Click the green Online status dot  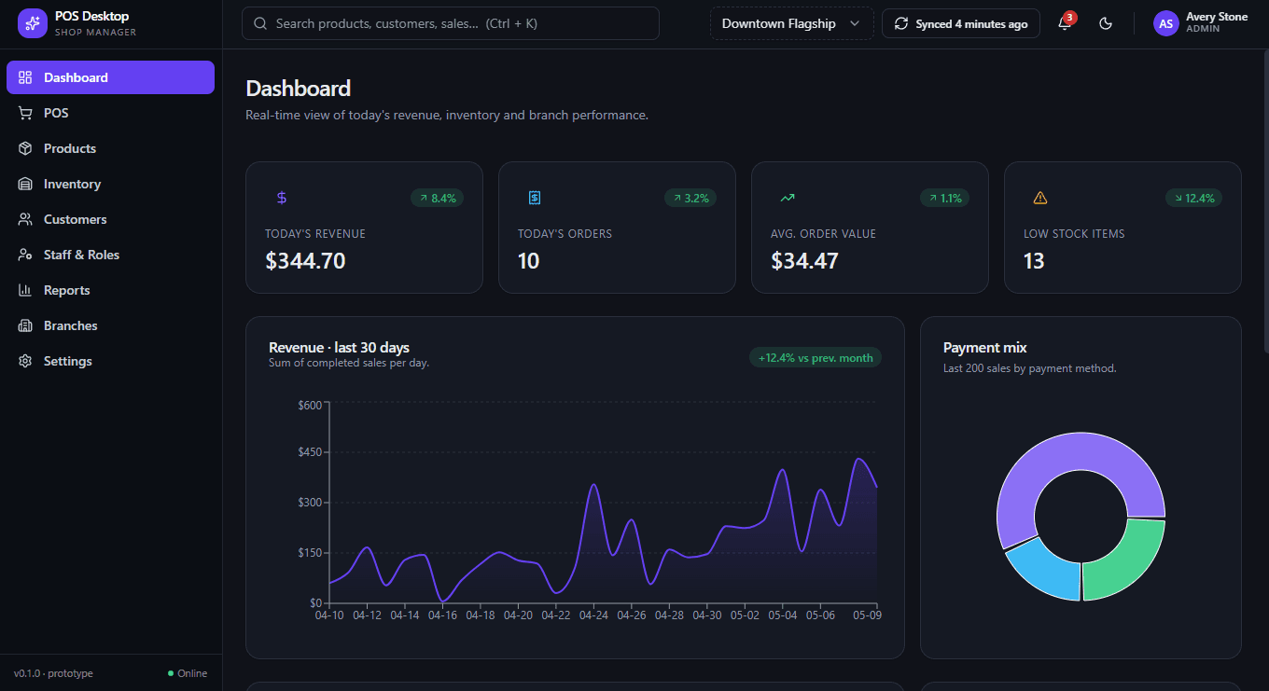pyautogui.click(x=171, y=673)
